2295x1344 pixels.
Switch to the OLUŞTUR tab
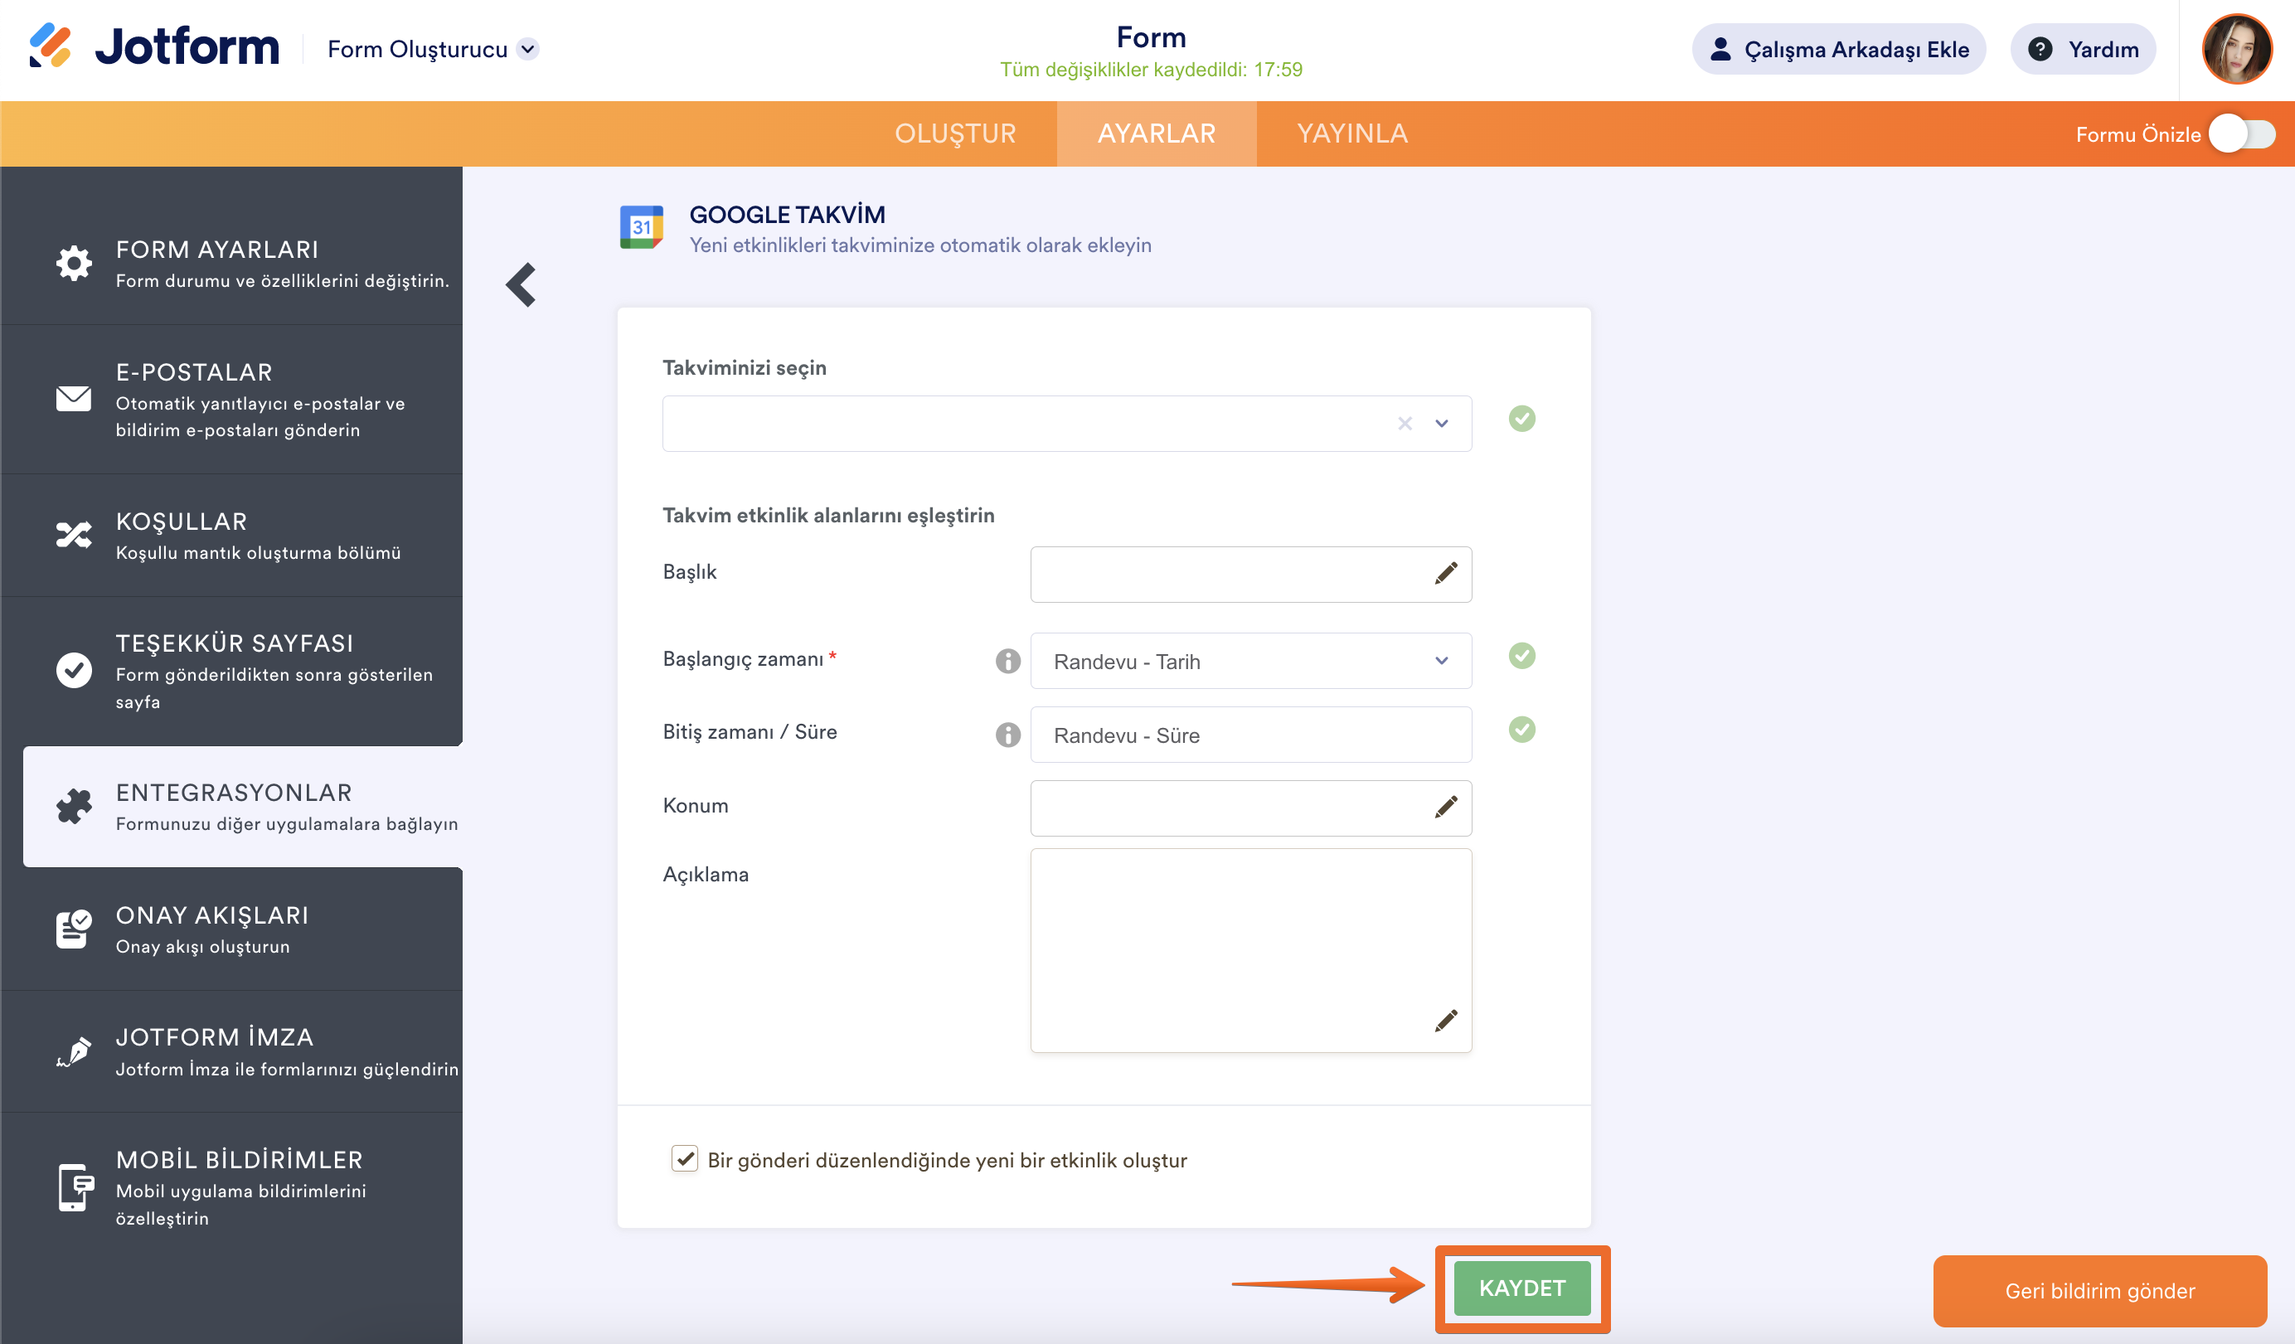954,133
